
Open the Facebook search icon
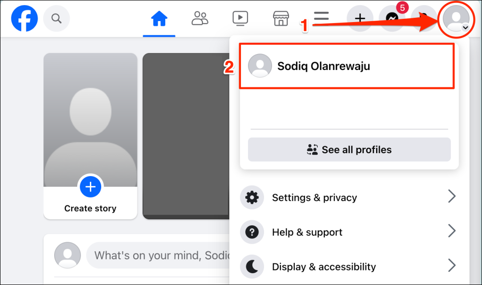(56, 19)
